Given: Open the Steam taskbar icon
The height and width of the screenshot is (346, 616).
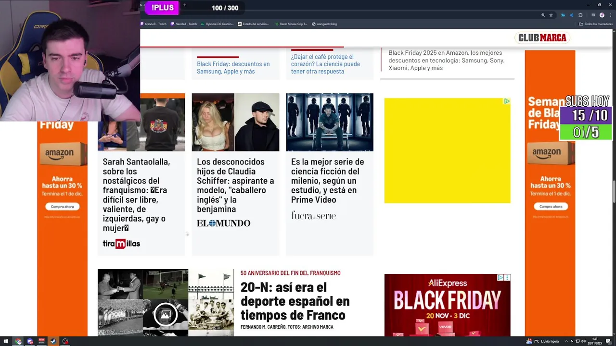Looking at the screenshot, I should (53, 342).
